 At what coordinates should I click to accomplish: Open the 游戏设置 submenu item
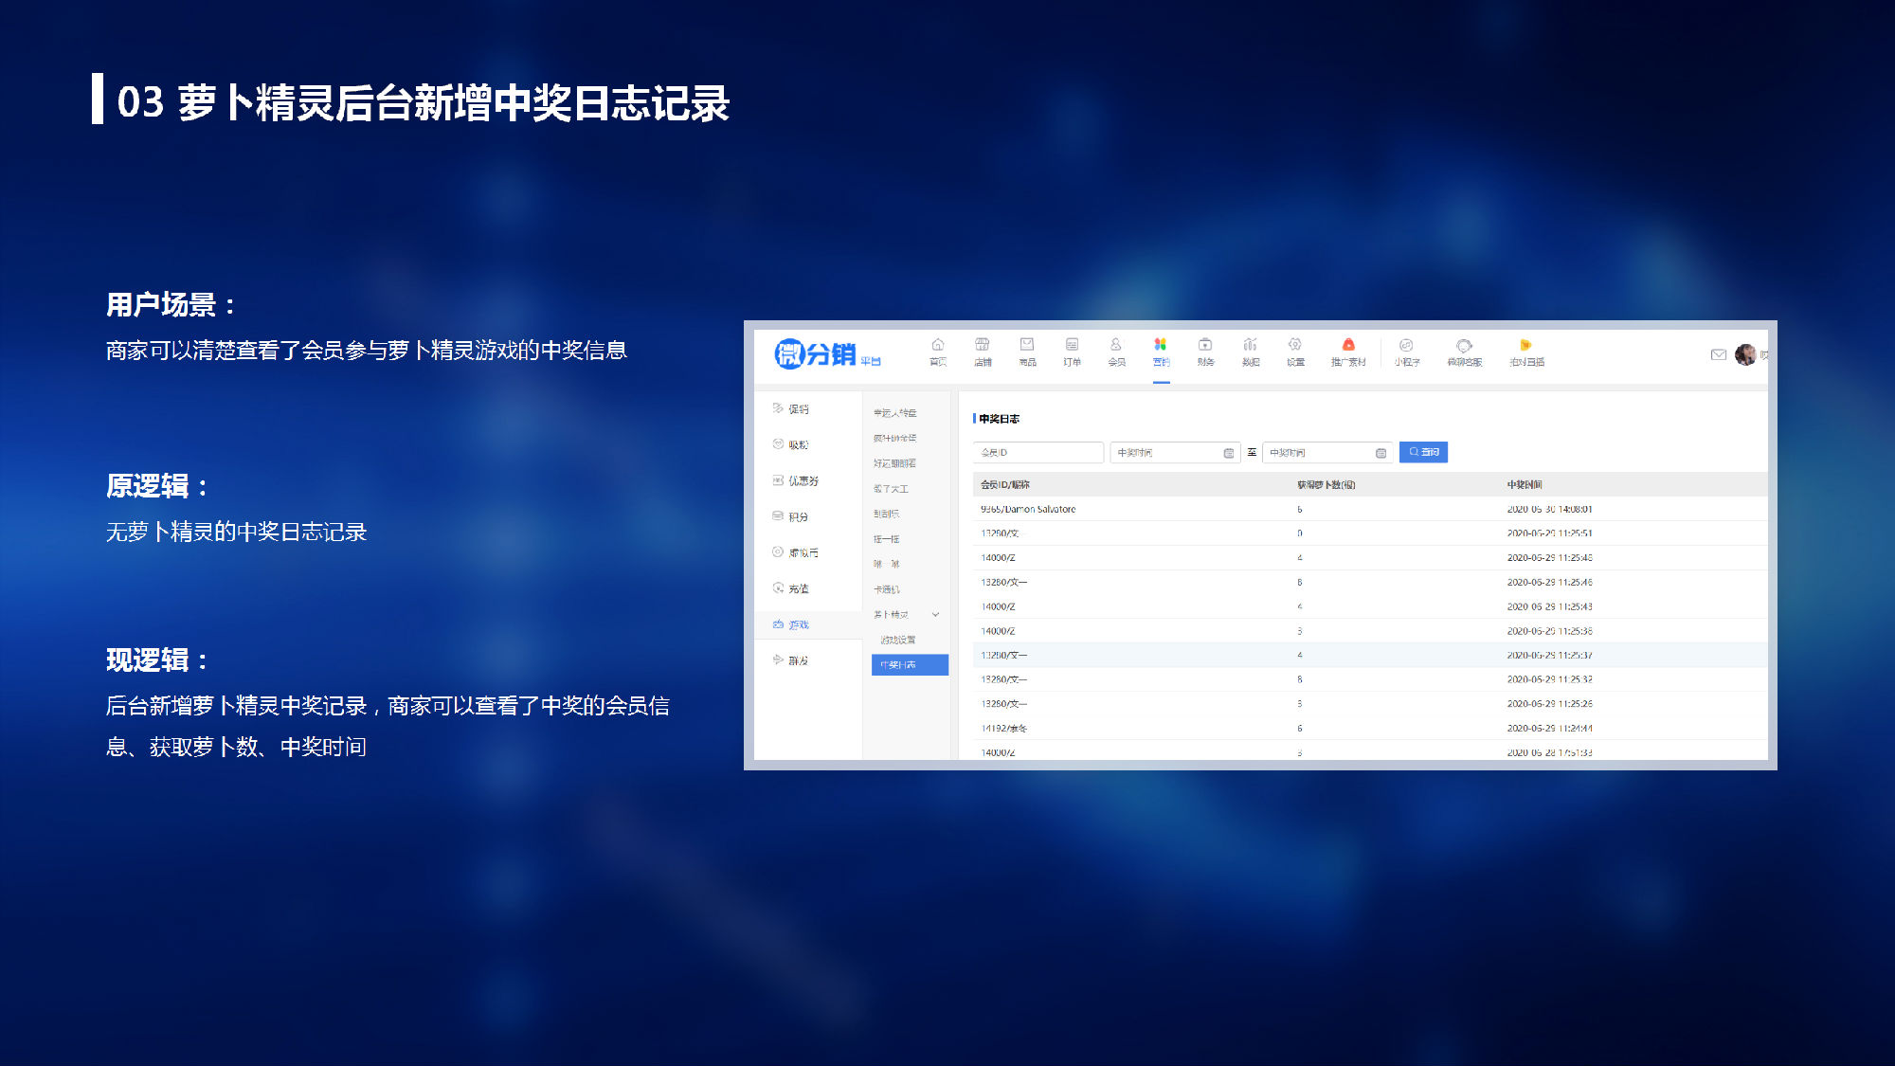click(x=897, y=640)
